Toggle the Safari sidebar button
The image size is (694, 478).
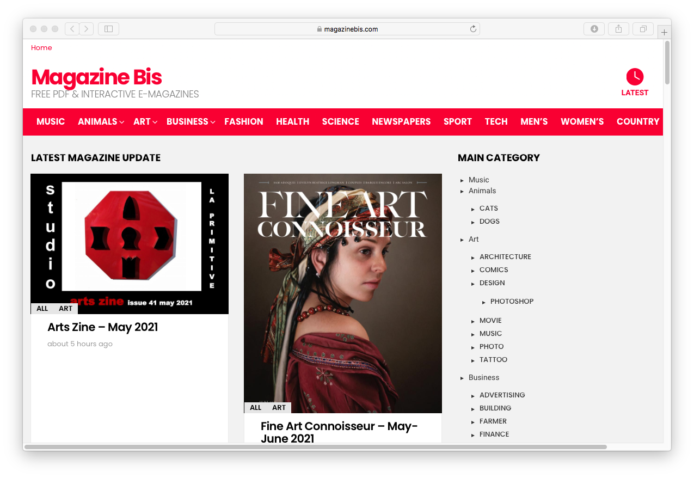(x=108, y=29)
